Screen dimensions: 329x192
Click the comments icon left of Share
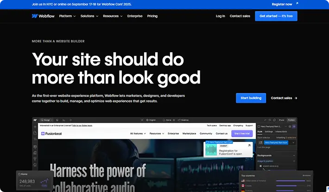point(274,120)
